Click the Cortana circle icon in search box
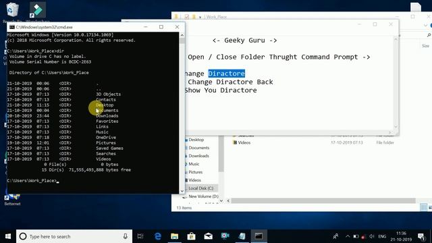Image resolution: width=432 pixels, height=243 pixels. point(23,236)
